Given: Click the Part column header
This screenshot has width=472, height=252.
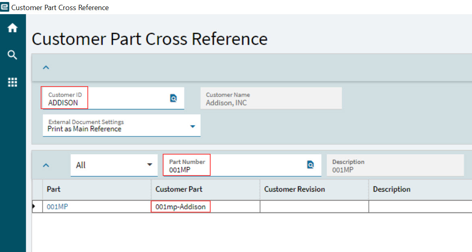Looking at the screenshot, I should (54, 189).
